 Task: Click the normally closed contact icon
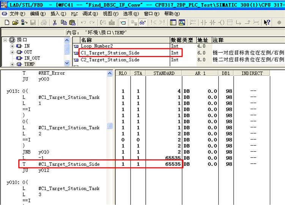tap(212, 22)
